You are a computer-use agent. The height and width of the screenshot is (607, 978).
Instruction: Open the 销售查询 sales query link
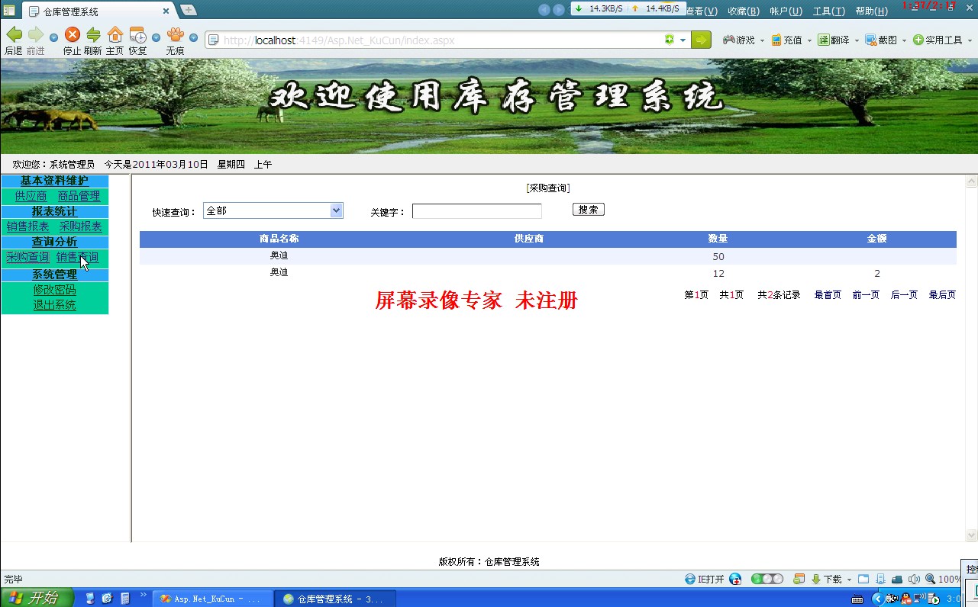pos(77,257)
